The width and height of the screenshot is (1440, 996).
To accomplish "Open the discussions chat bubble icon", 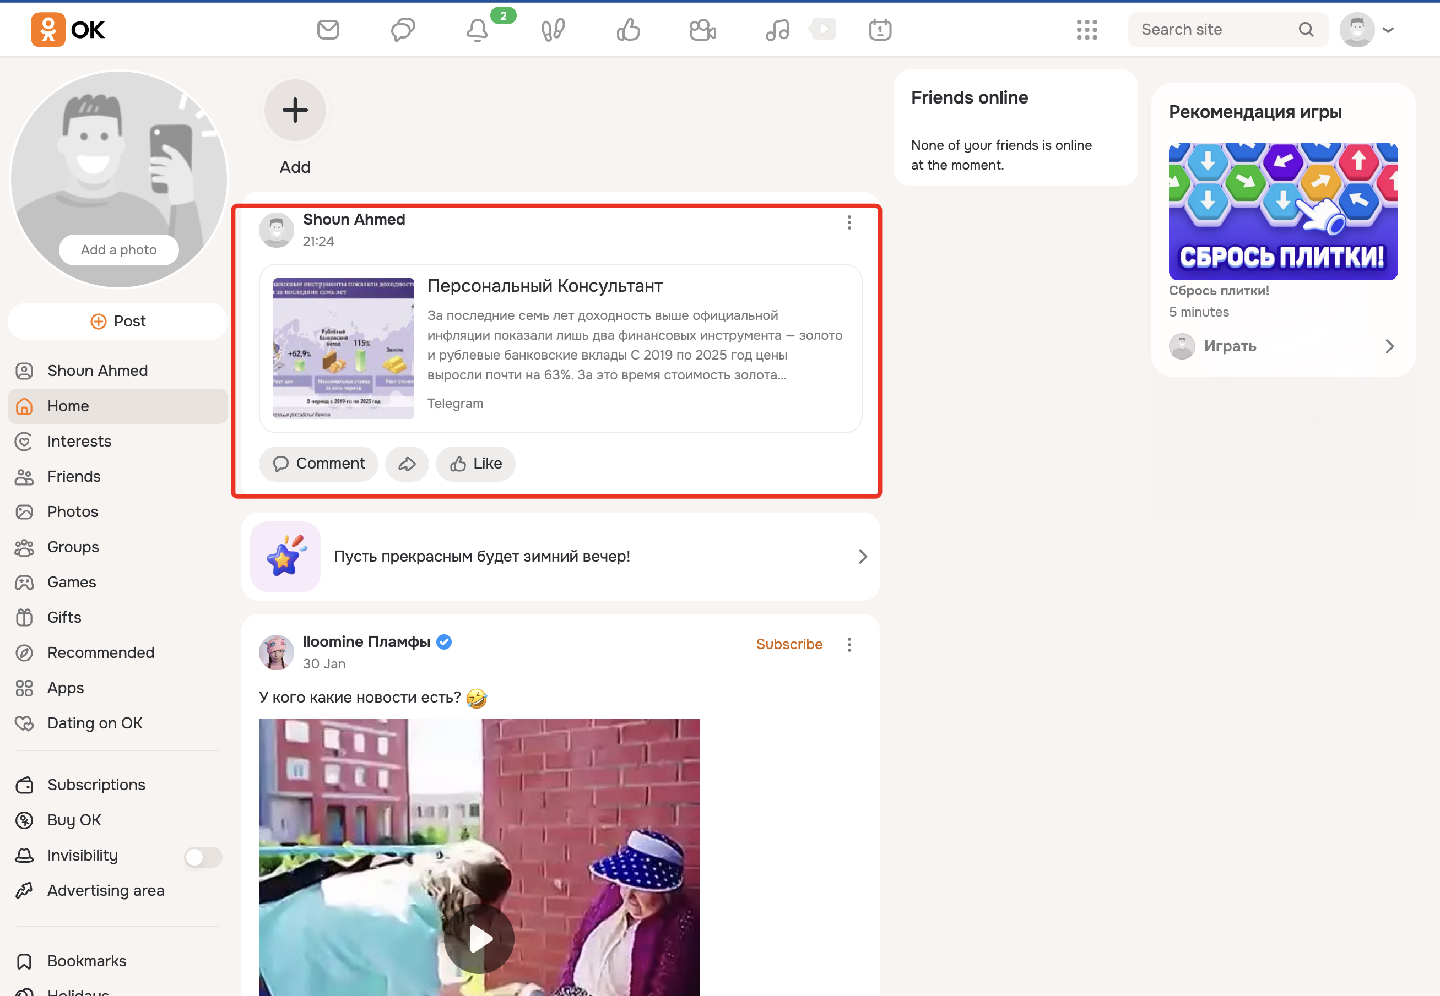I will click(403, 29).
